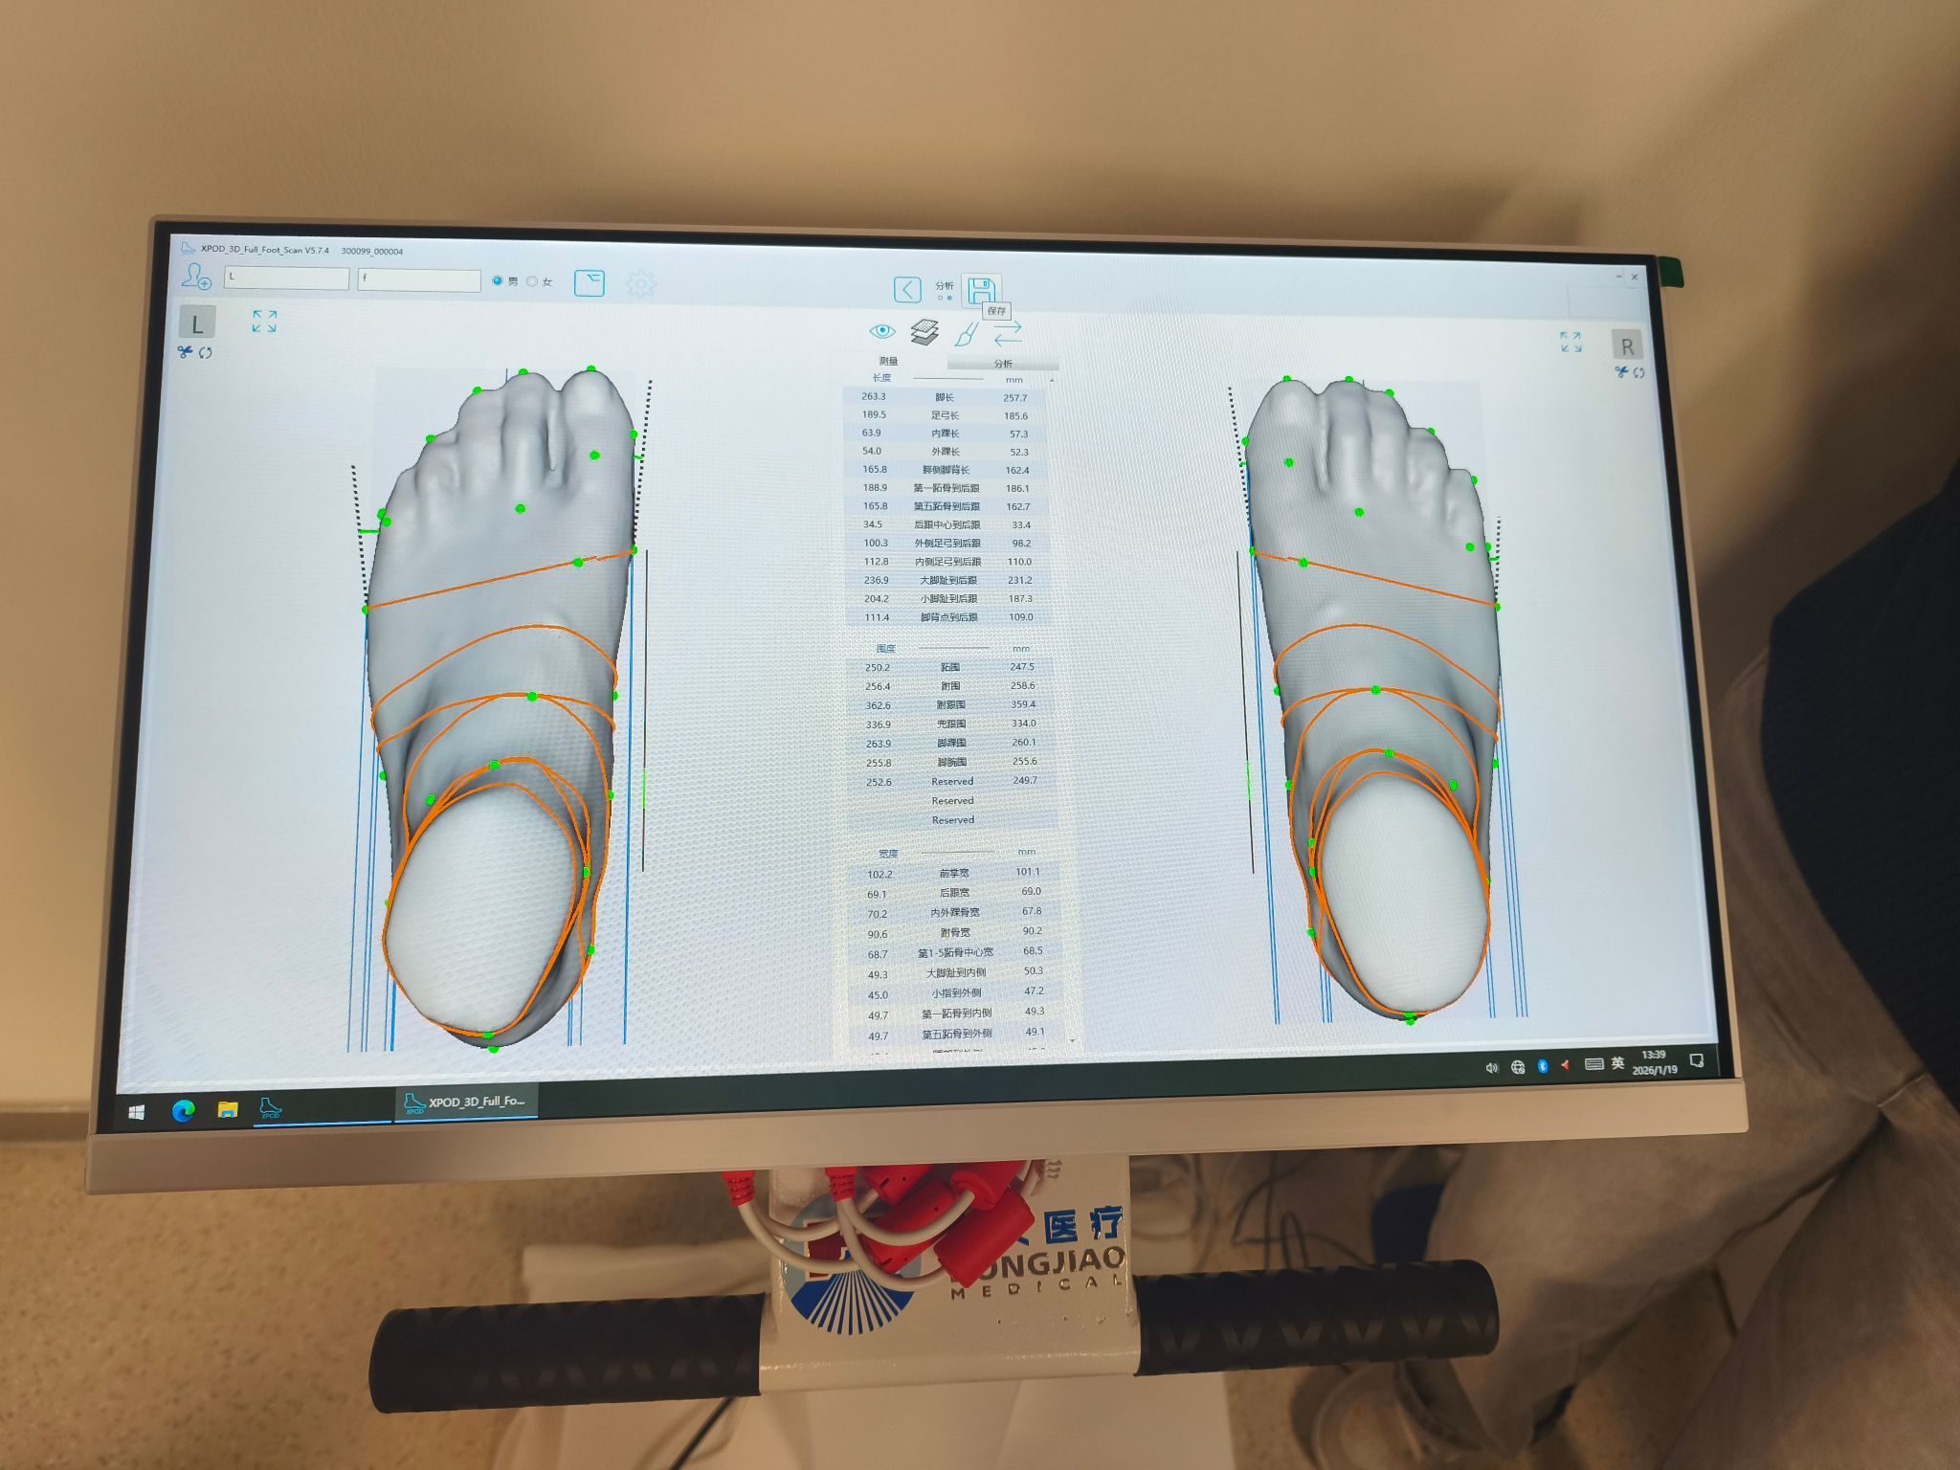The image size is (1960, 1470).
Task: Toggle the eye visibility icon
Action: (881, 331)
